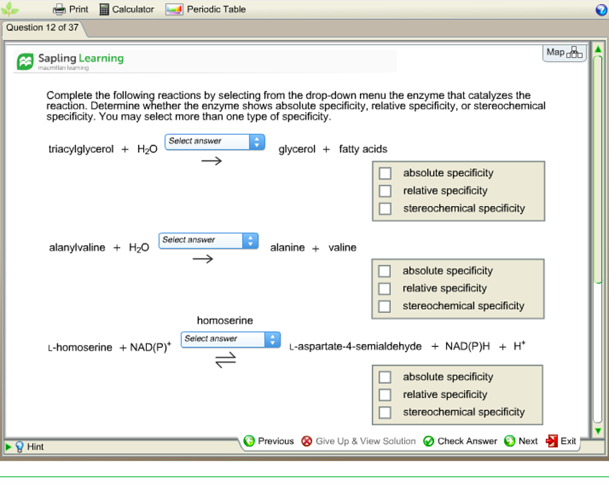Viewport: 609px width, 484px height.
Task: Click the Map button
Action: point(563,52)
